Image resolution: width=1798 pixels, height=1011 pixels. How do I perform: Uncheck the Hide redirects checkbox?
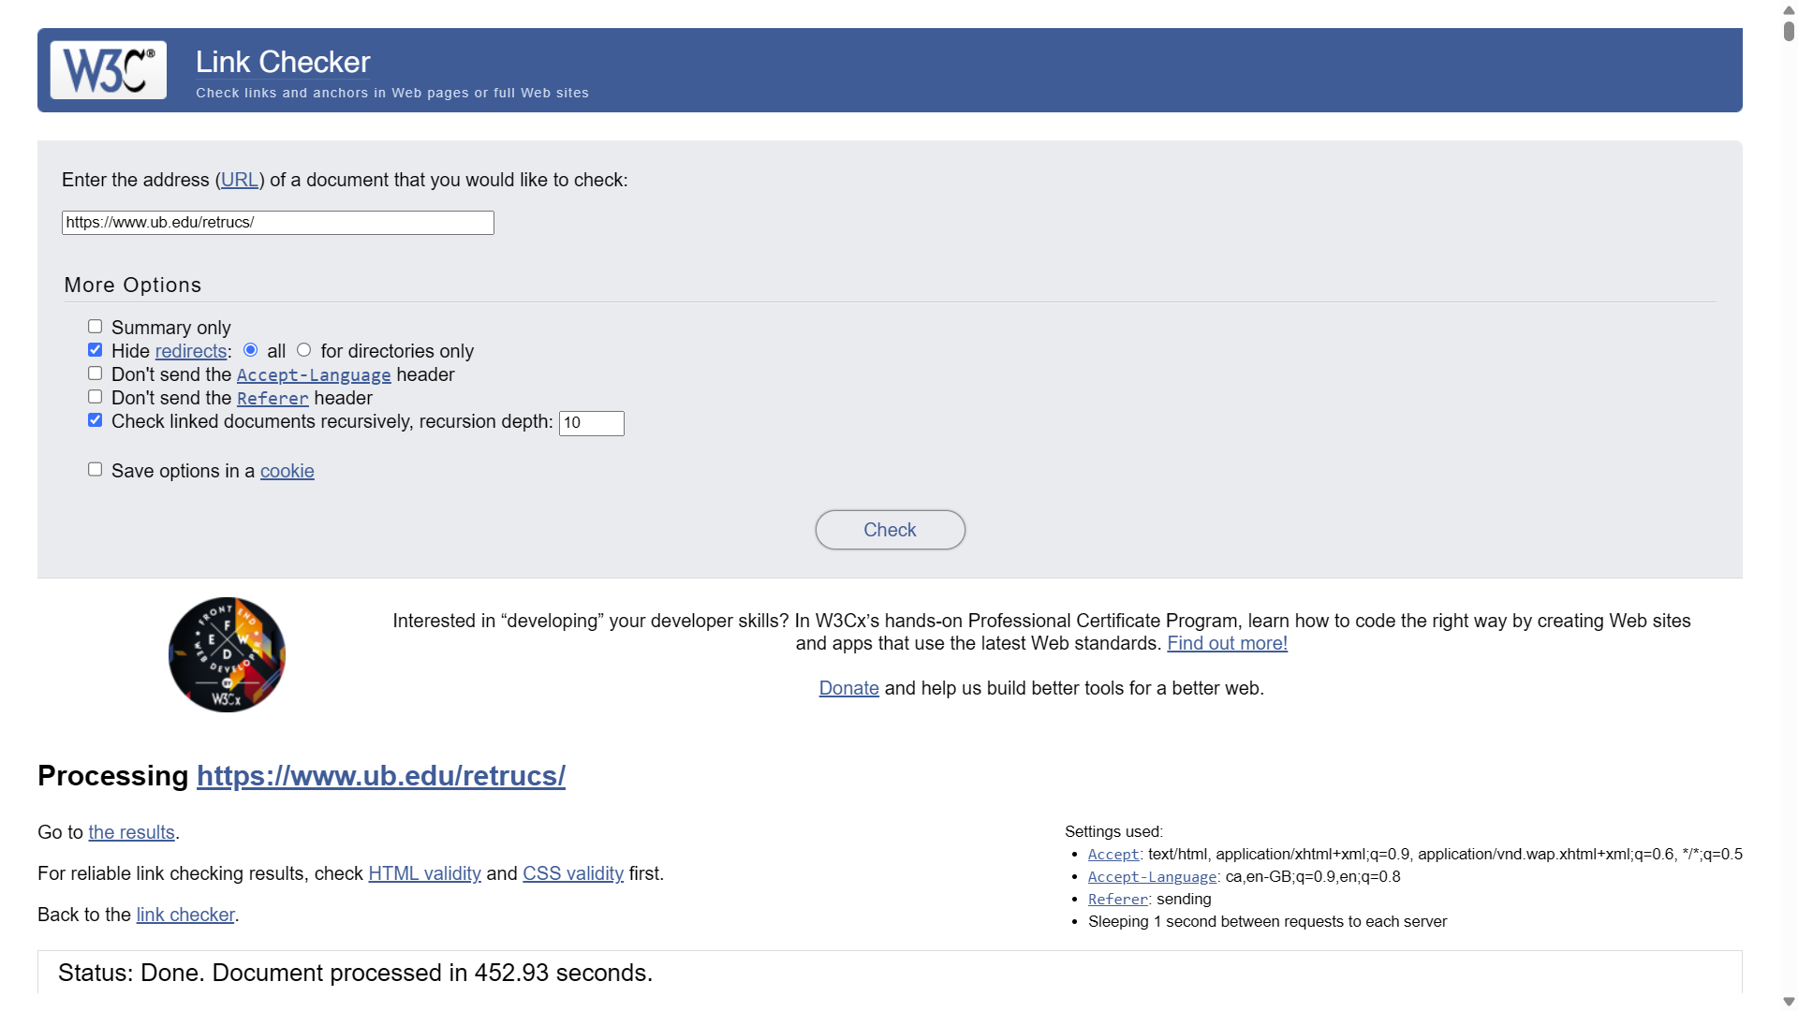95,350
